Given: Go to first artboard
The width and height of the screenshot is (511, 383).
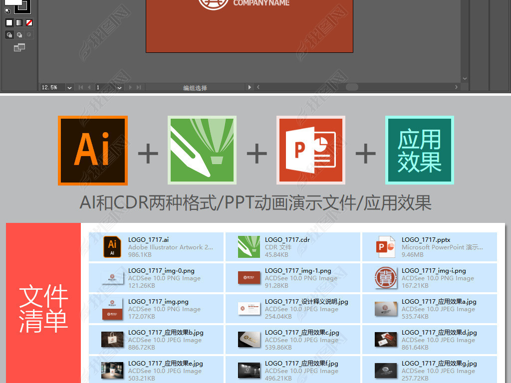Looking at the screenshot, I should pyautogui.click(x=80, y=87).
